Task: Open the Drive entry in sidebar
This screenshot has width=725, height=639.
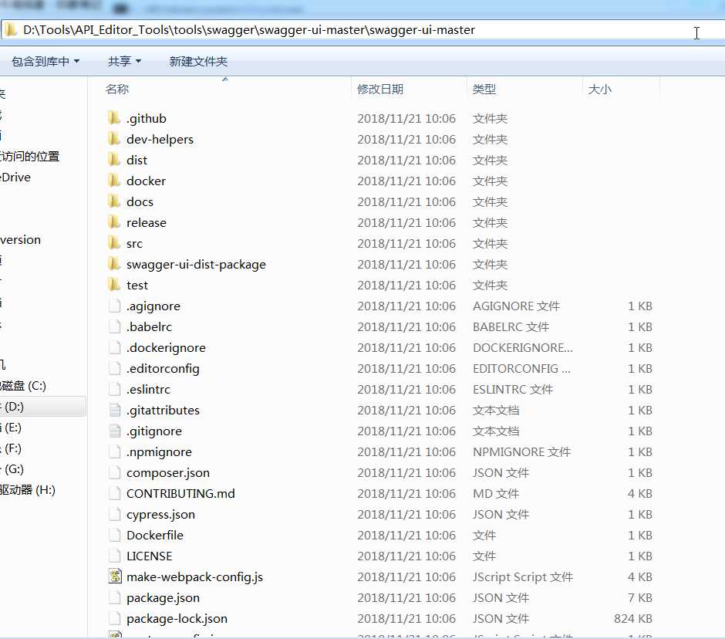Action: pyautogui.click(x=15, y=177)
